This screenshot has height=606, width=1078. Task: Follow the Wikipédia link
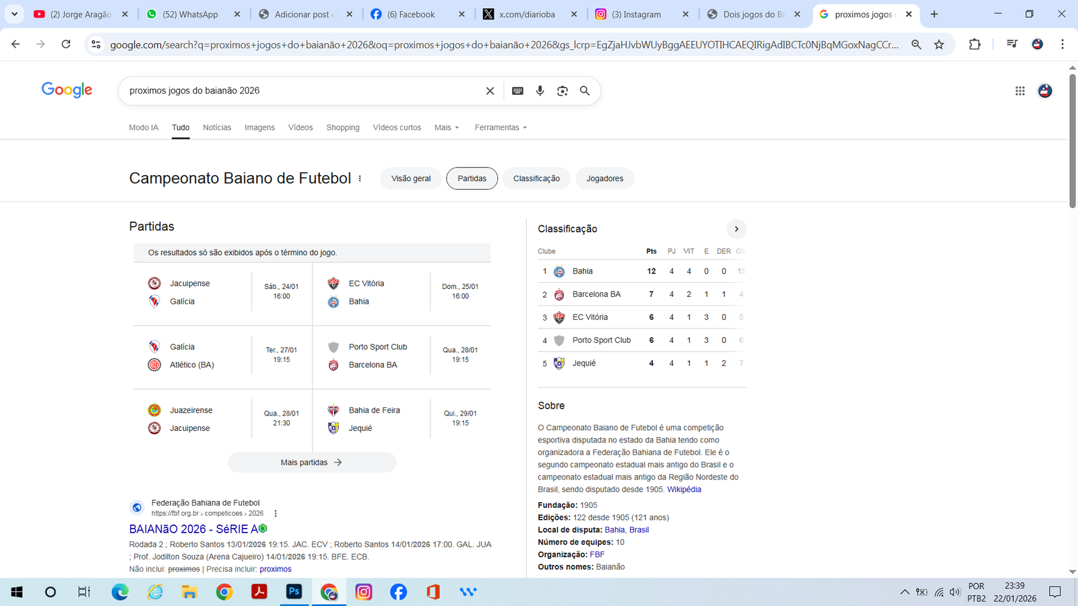(x=684, y=490)
